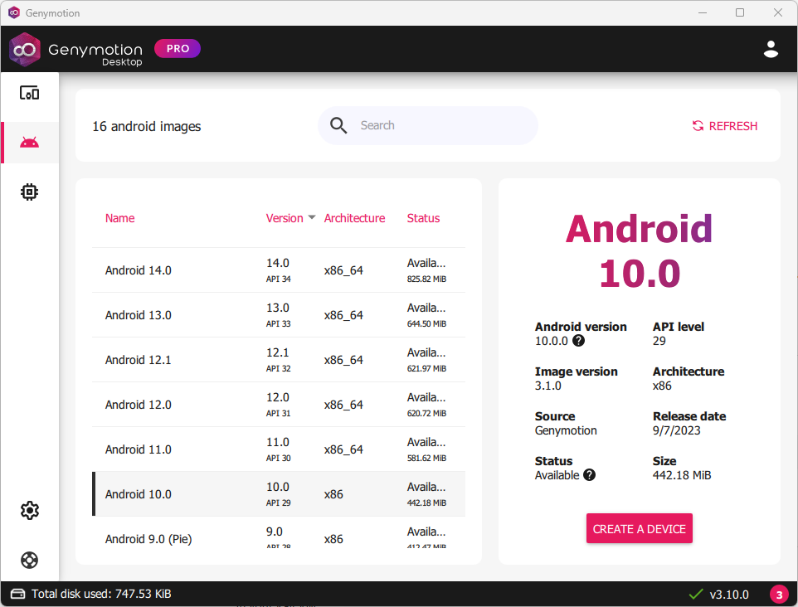This screenshot has height=607, width=798.
Task: Click the API 32 label
Action: pyautogui.click(x=279, y=368)
